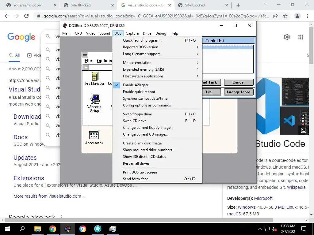Open the Video menu
The height and width of the screenshot is (235, 314).
pos(91,33)
